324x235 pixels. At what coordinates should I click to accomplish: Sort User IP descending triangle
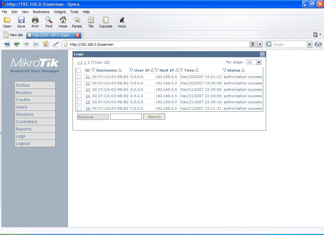[x=131, y=70]
